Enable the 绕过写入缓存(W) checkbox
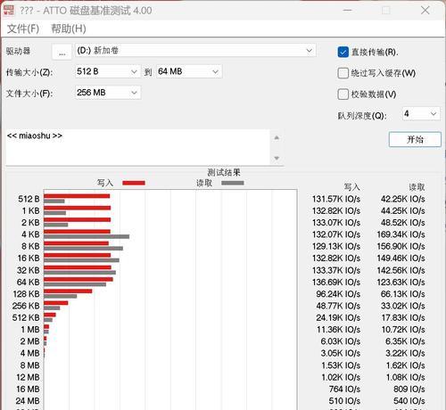Screen dimensions: 446x410 point(343,73)
